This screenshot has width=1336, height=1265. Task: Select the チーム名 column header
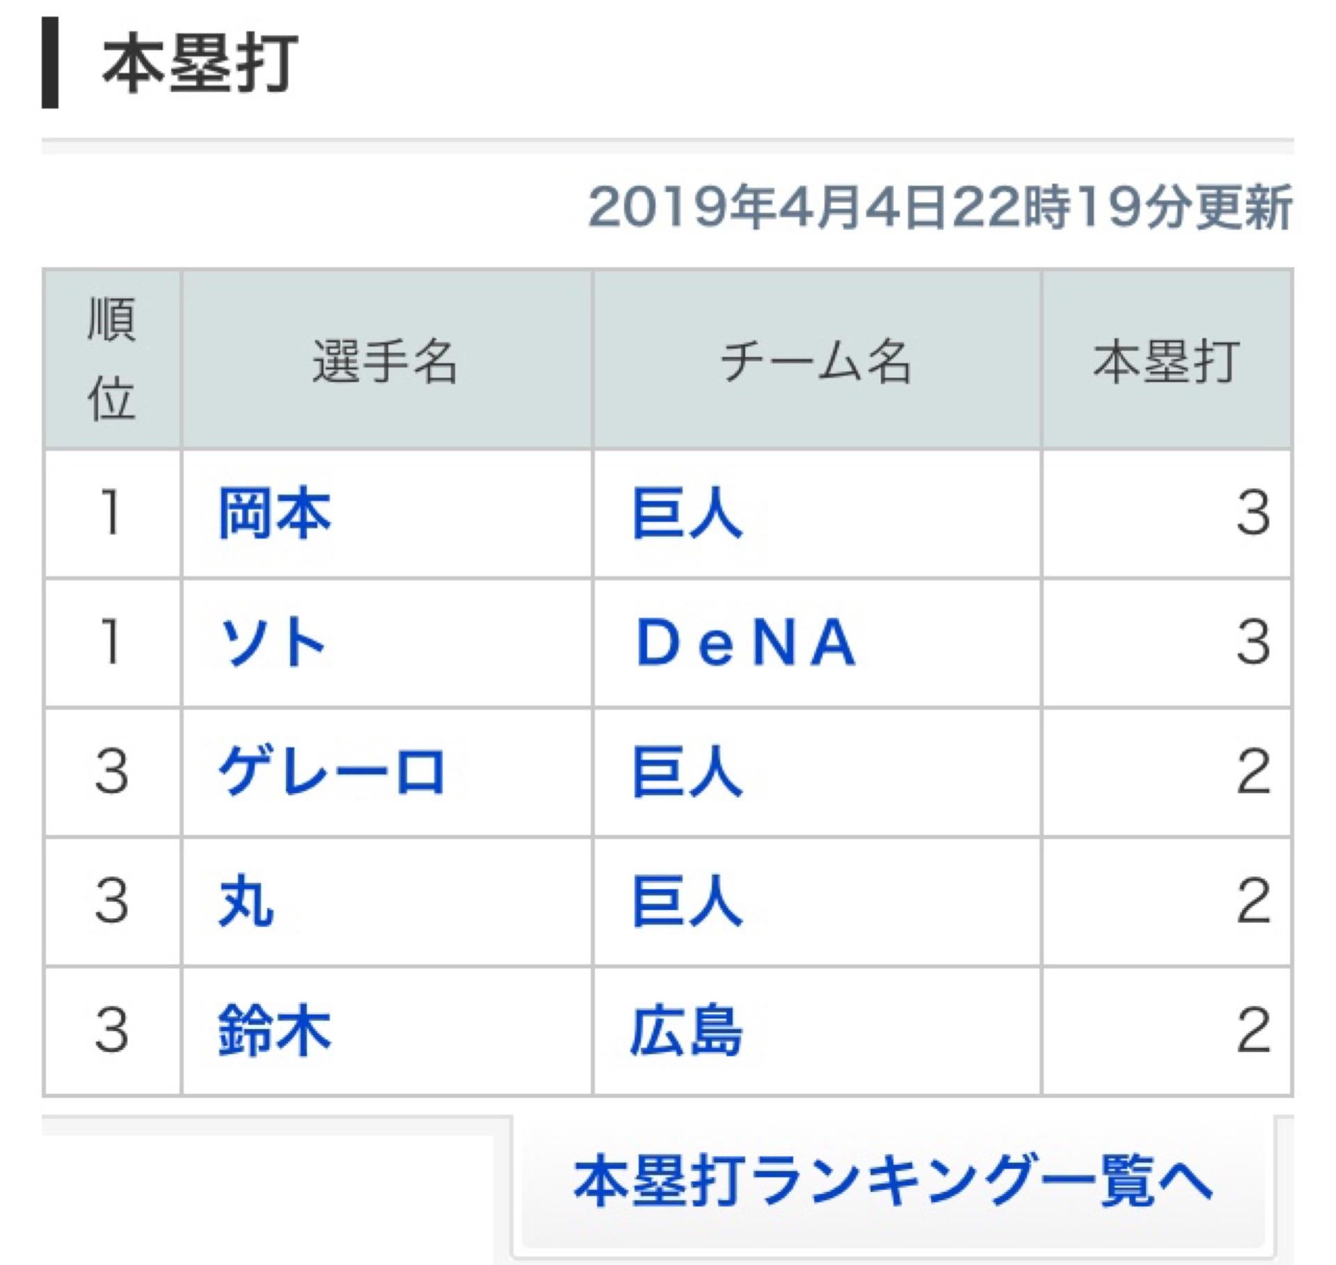pos(816,362)
